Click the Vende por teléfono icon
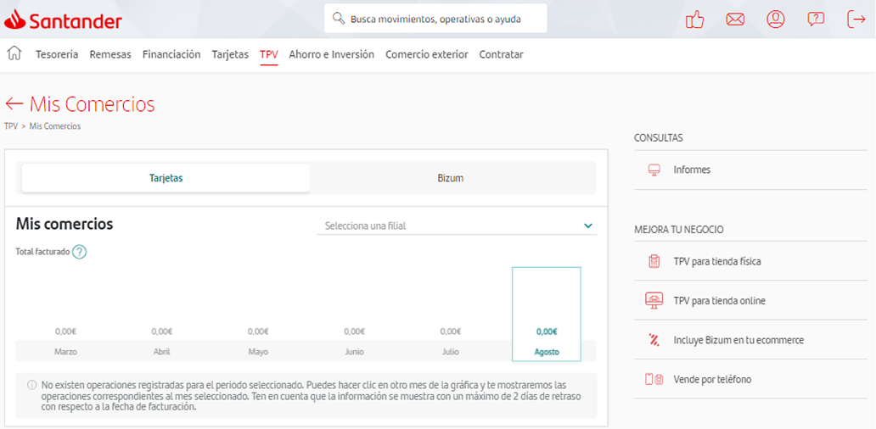876x429 pixels. tap(654, 379)
